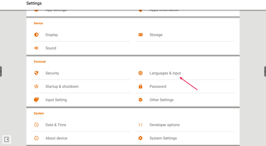Click the Date & Time clock icon
This screenshot has height=146, width=266.
pos(36,125)
